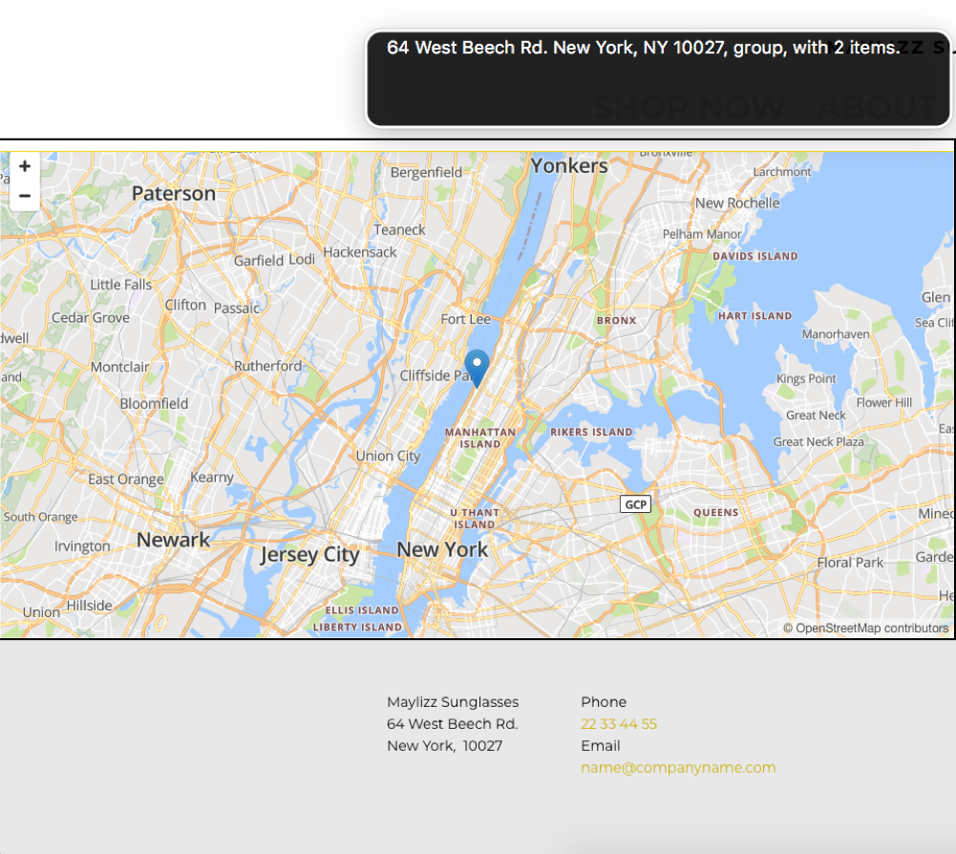Click the New York label on the map

click(x=441, y=549)
